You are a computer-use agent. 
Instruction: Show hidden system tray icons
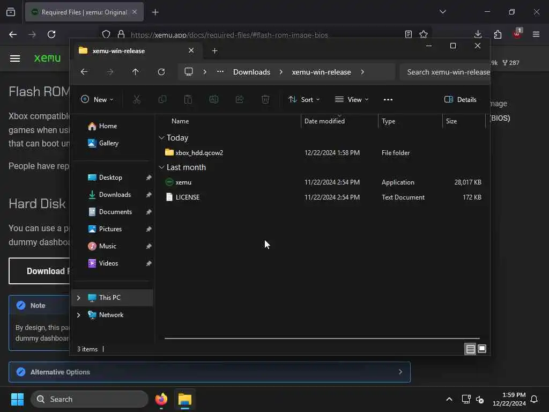click(x=449, y=399)
